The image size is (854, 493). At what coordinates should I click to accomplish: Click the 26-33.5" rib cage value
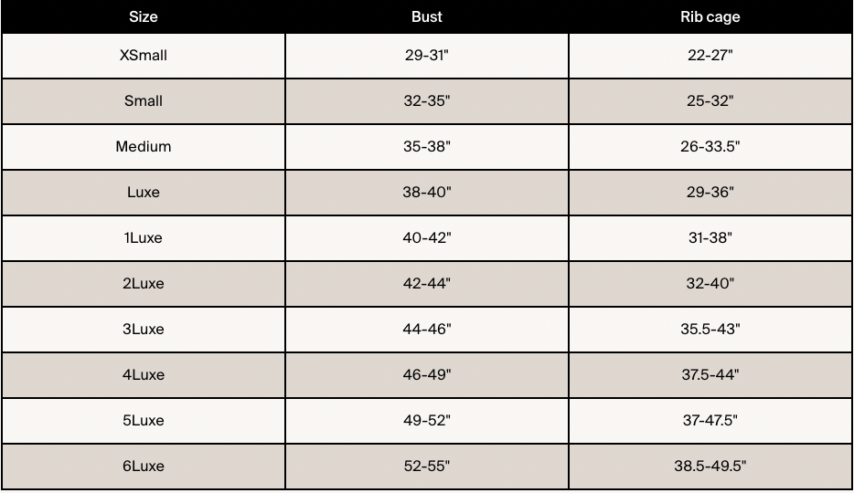click(x=710, y=147)
